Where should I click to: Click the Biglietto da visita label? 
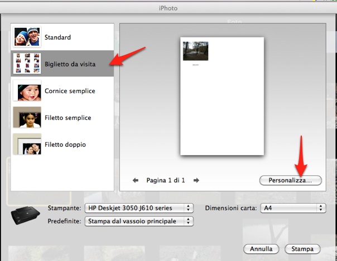pyautogui.click(x=70, y=64)
